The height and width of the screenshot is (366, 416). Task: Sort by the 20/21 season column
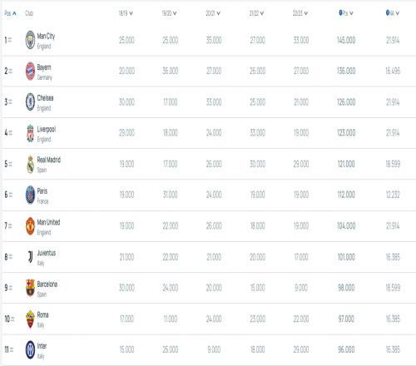point(213,13)
